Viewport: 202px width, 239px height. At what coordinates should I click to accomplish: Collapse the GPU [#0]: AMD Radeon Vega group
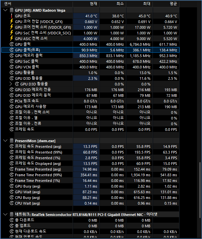pos(5,10)
